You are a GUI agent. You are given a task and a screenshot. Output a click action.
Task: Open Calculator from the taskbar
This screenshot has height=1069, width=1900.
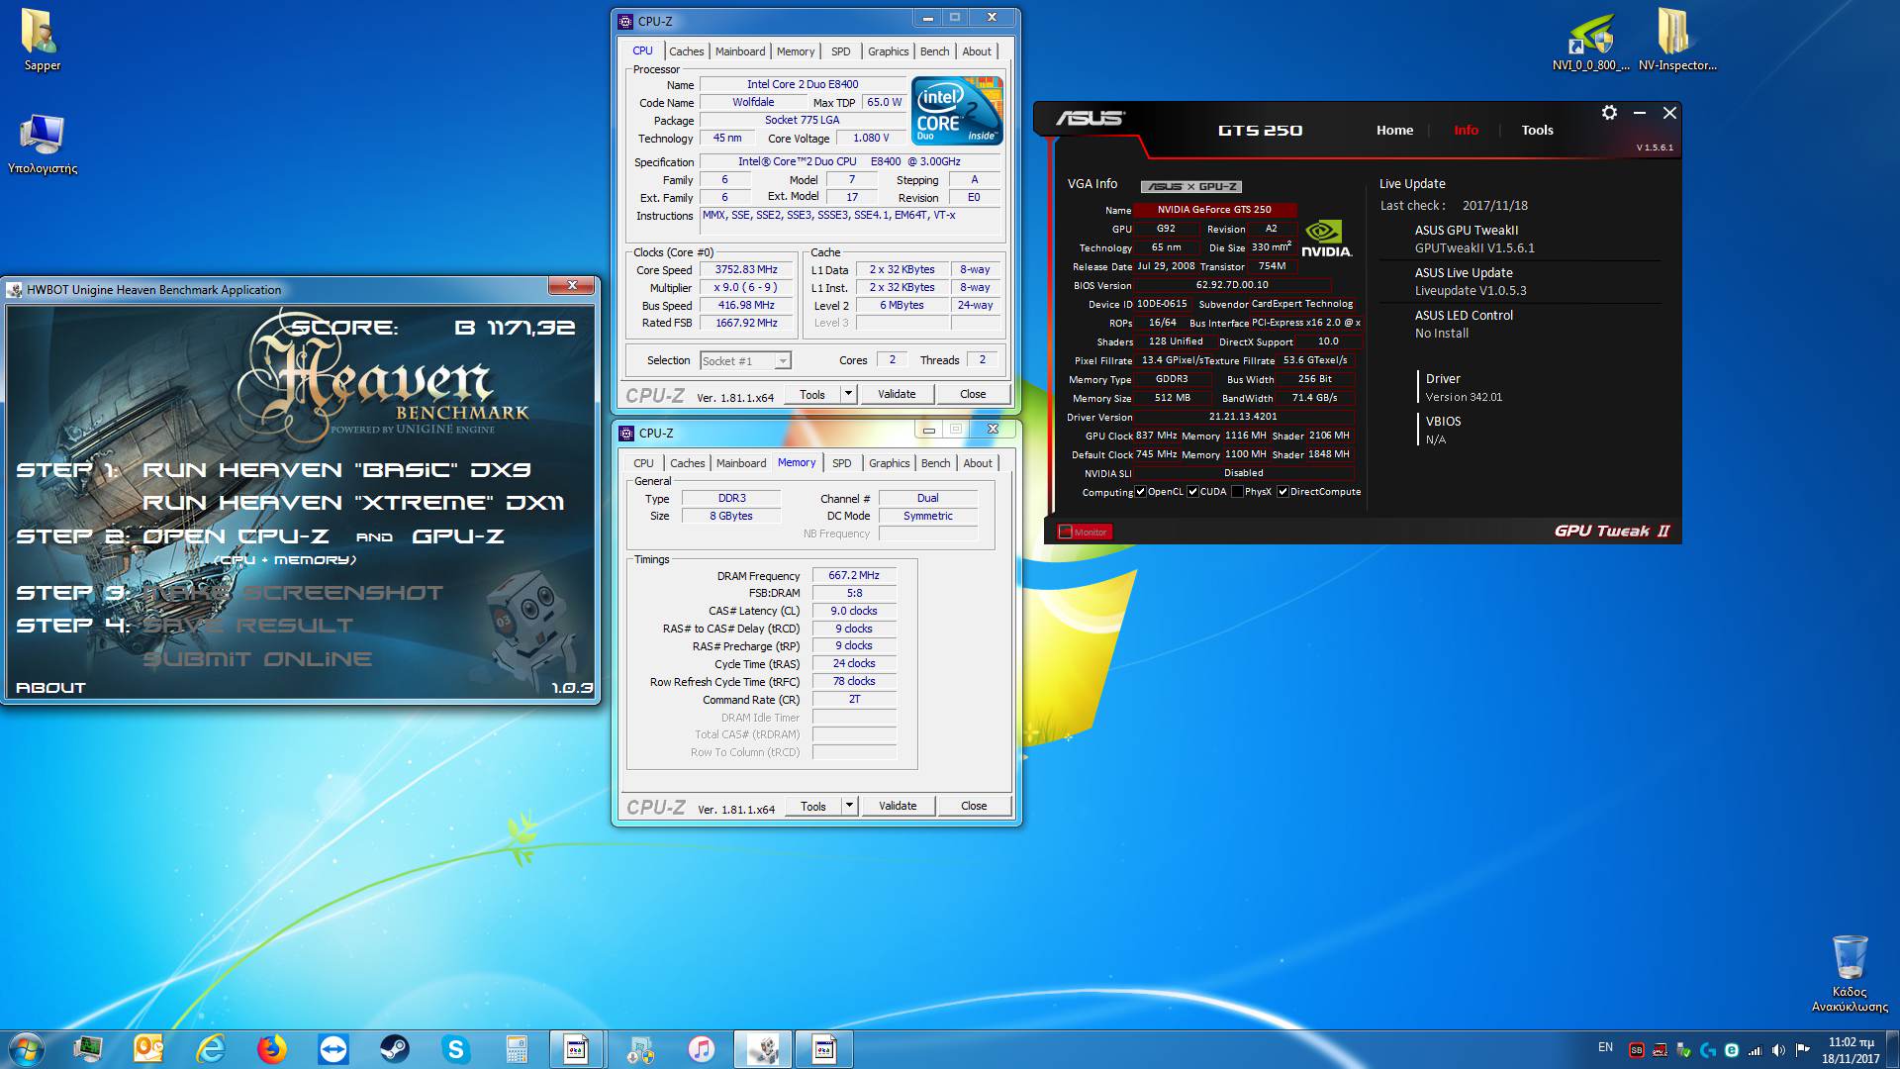[517, 1049]
